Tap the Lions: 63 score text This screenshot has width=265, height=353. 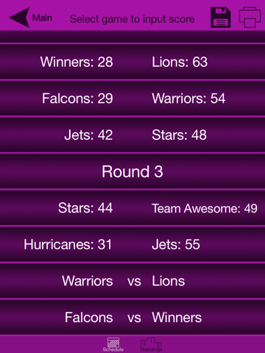[180, 62]
